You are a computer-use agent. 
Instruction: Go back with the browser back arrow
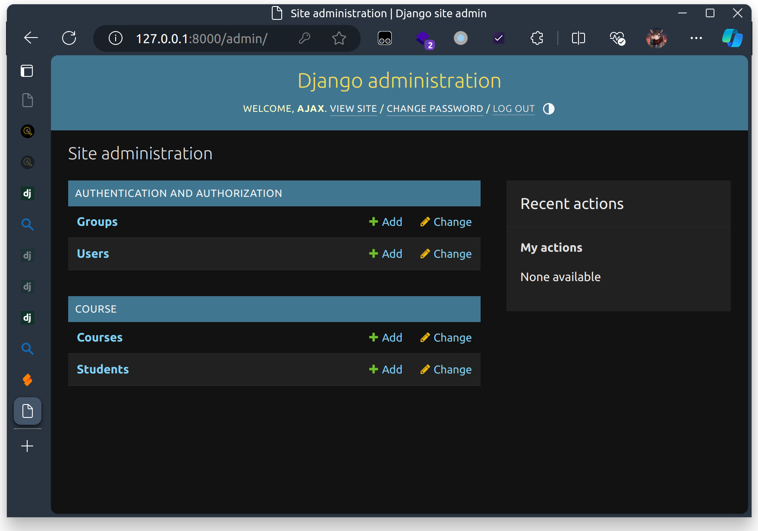click(31, 38)
